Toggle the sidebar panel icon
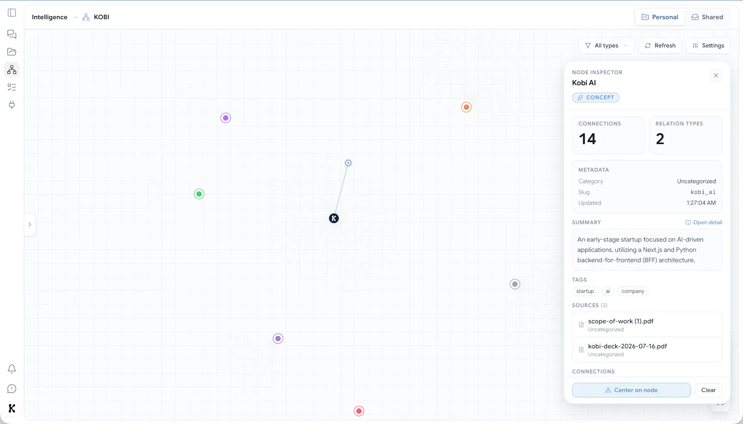 tap(12, 13)
